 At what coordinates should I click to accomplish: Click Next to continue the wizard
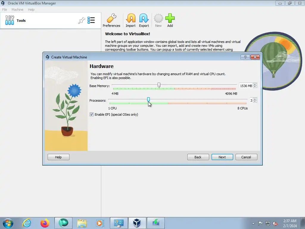click(x=222, y=157)
